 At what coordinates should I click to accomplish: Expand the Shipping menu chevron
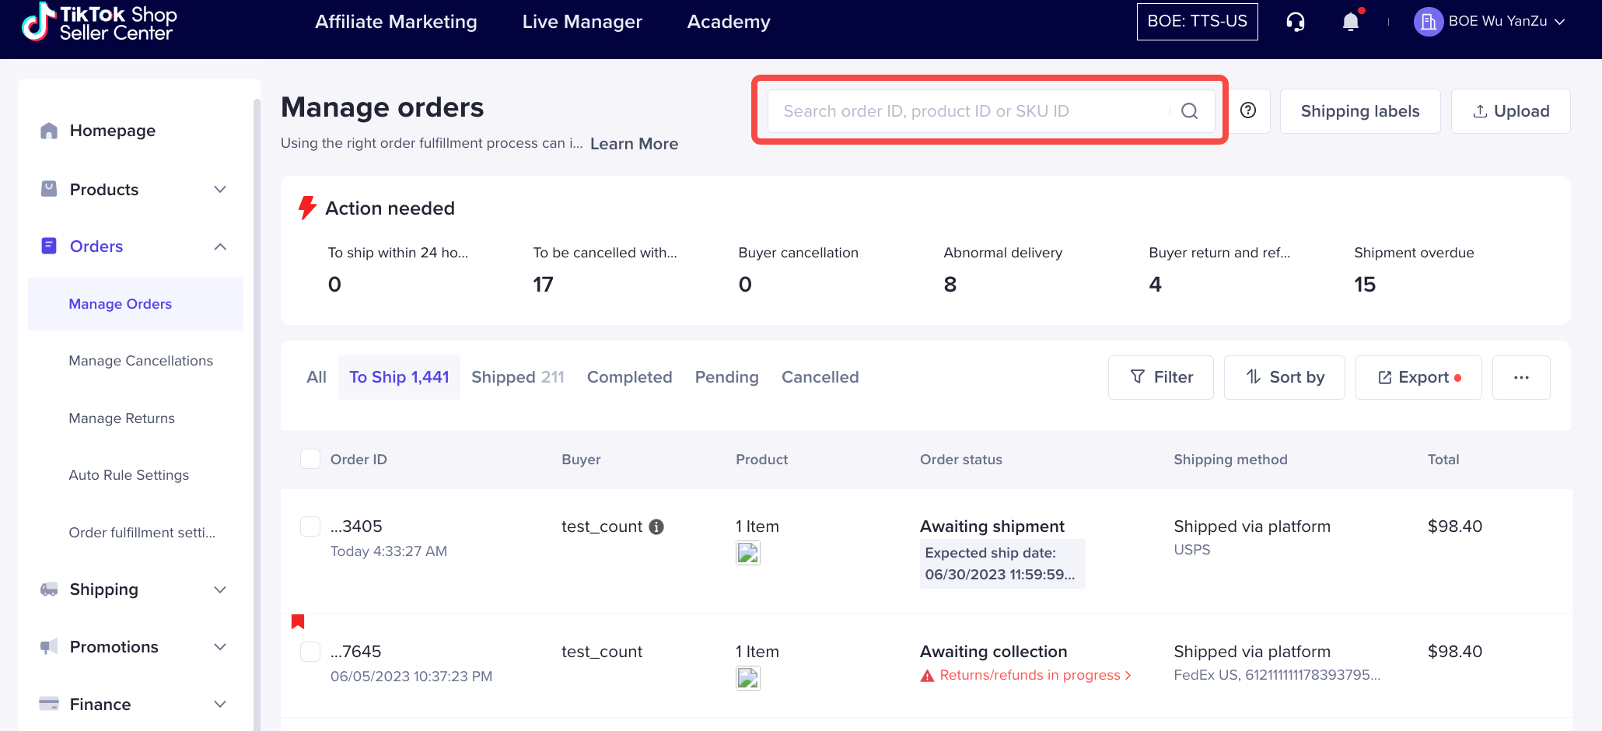(220, 589)
